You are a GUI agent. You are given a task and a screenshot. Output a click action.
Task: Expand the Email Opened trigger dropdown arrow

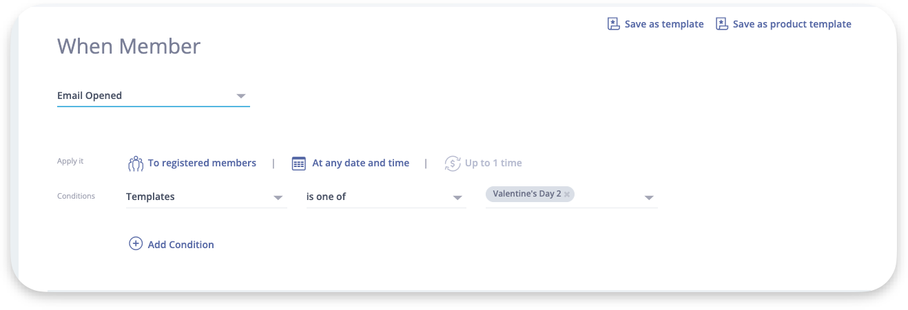click(240, 96)
